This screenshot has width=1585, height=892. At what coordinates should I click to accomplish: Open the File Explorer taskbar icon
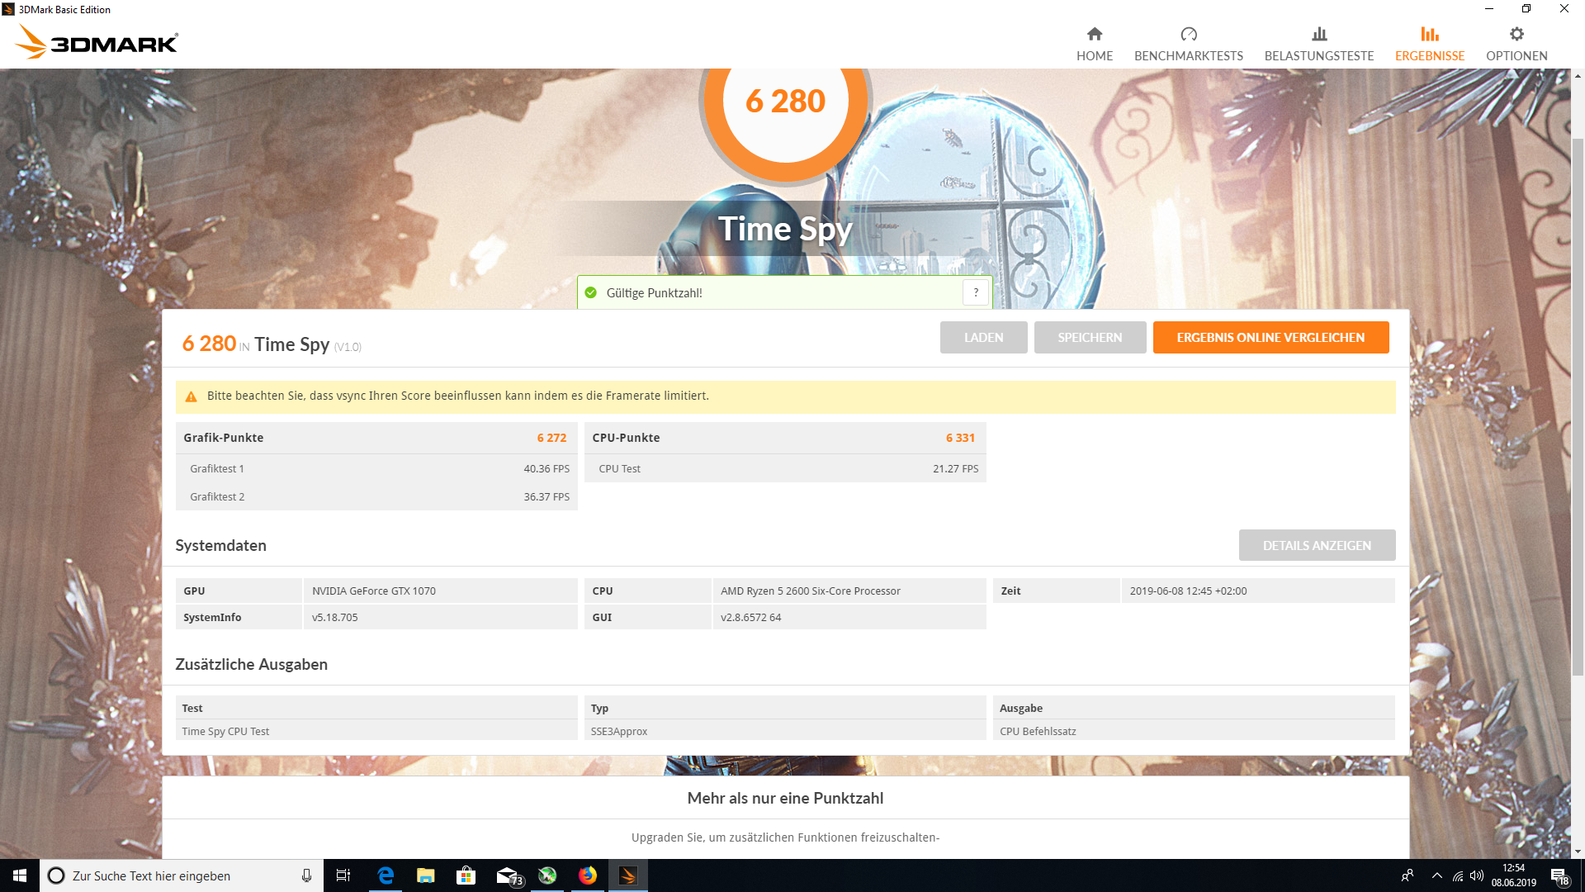[426, 875]
